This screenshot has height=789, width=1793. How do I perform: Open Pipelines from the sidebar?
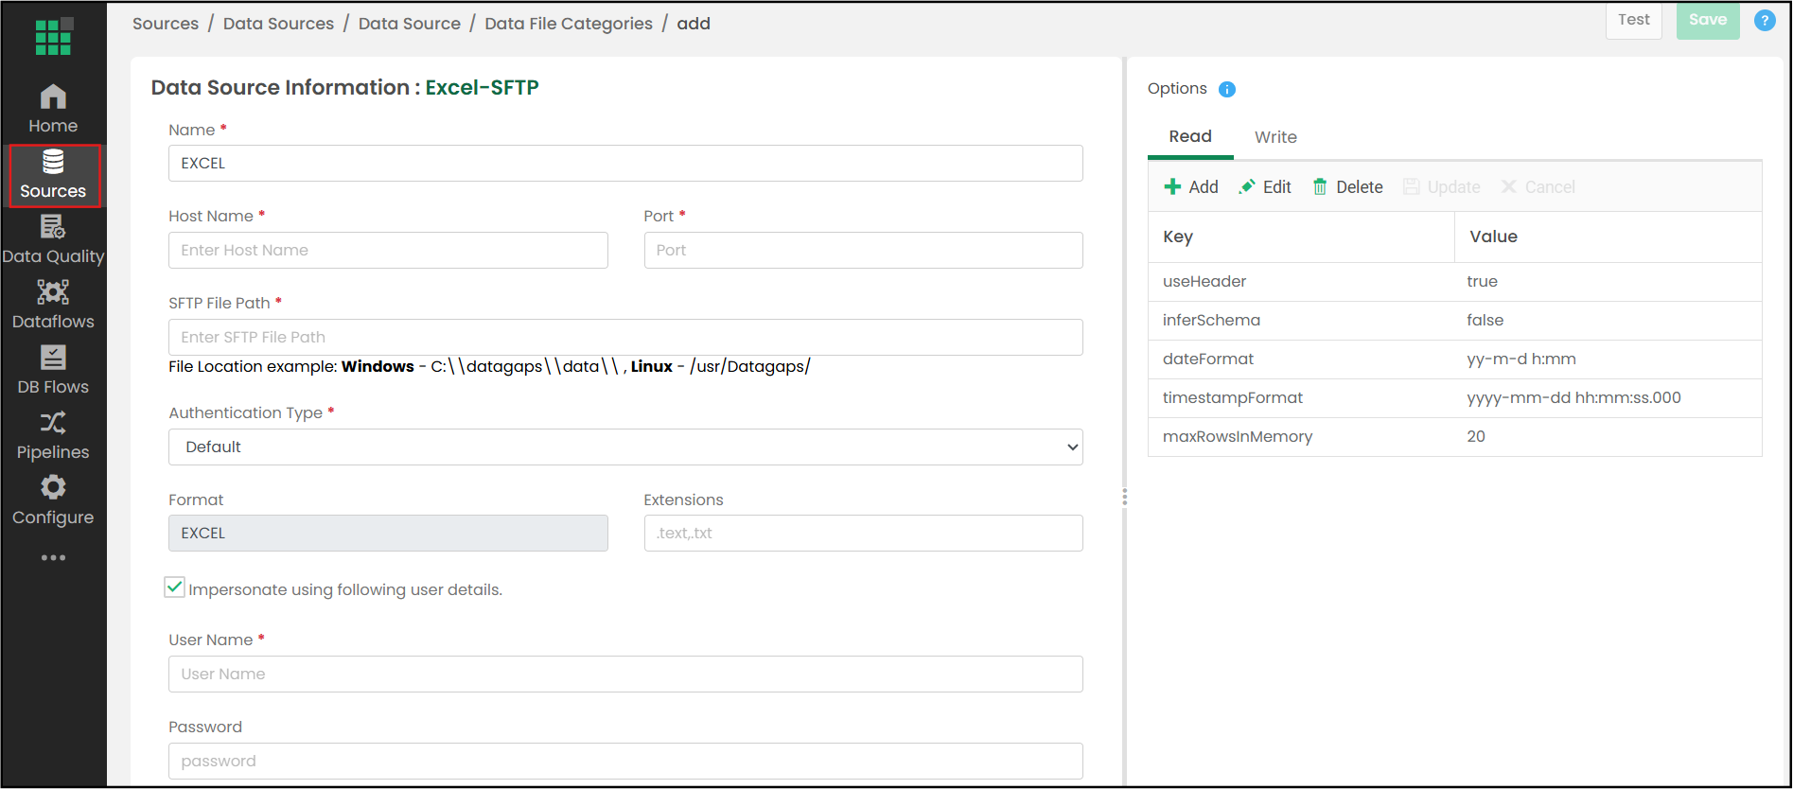coord(53,436)
